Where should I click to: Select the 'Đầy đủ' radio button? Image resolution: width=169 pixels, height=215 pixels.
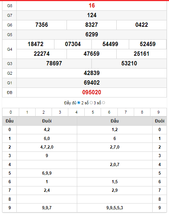pos(79,103)
